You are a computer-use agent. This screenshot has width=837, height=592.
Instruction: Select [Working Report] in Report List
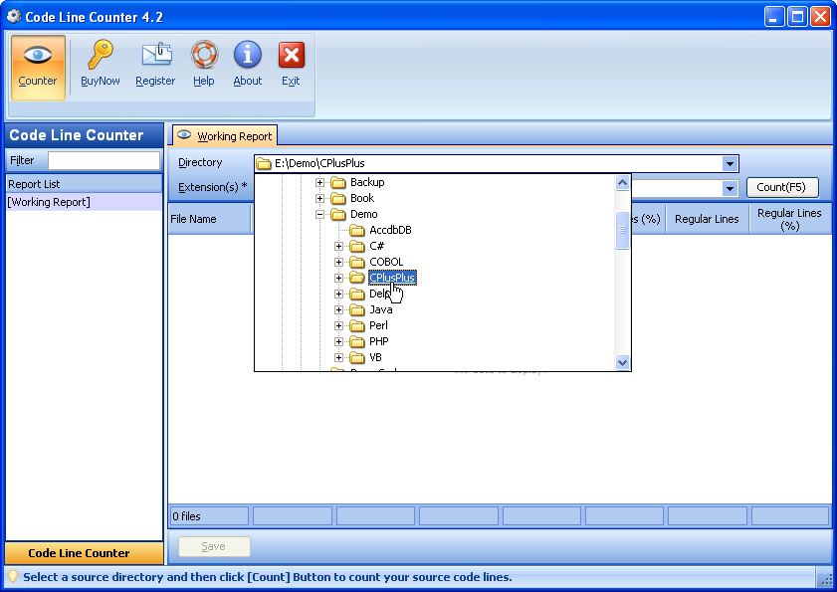49,202
